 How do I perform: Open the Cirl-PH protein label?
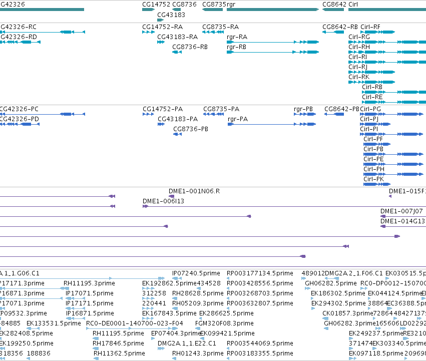tap(374, 169)
